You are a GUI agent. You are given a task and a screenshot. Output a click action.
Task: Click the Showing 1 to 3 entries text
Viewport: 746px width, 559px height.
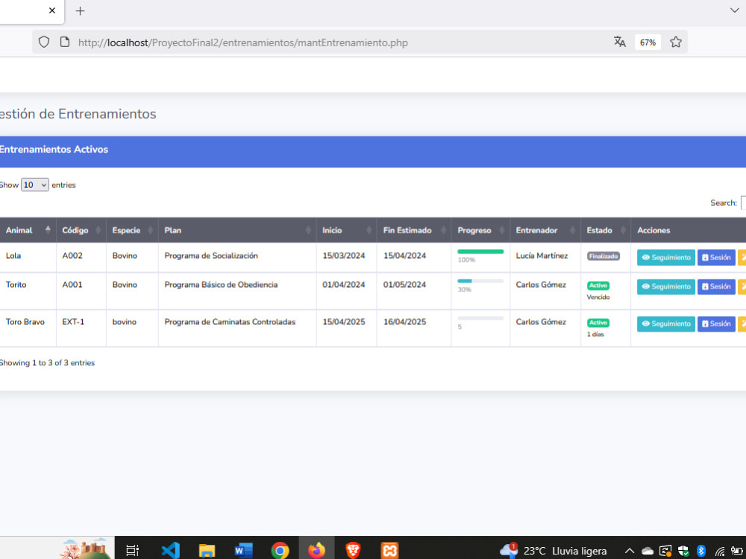pyautogui.click(x=47, y=363)
